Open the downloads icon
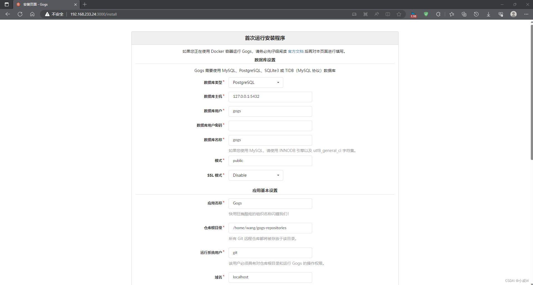Viewport: 533px width, 285px height. coord(488,14)
